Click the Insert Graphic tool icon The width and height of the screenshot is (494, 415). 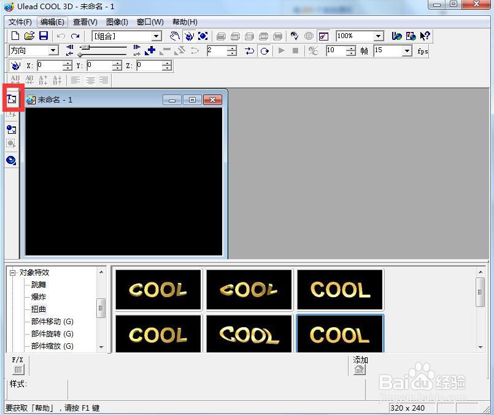pyautogui.click(x=12, y=130)
